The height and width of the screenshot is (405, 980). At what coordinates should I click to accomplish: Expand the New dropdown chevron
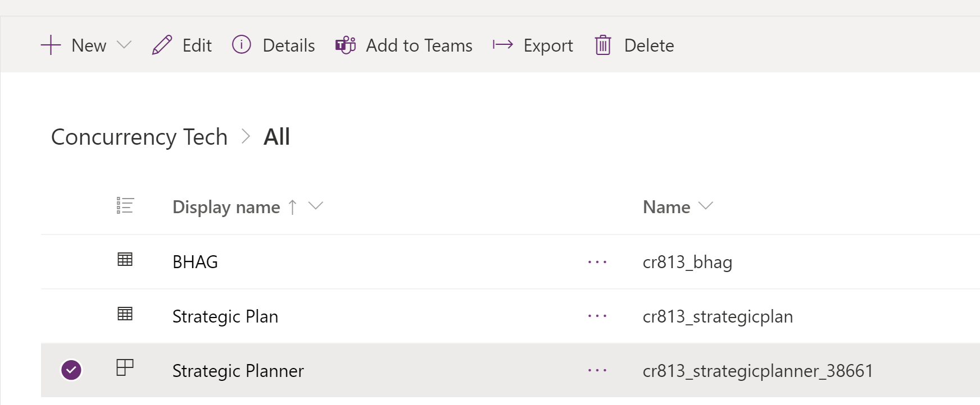click(x=124, y=45)
